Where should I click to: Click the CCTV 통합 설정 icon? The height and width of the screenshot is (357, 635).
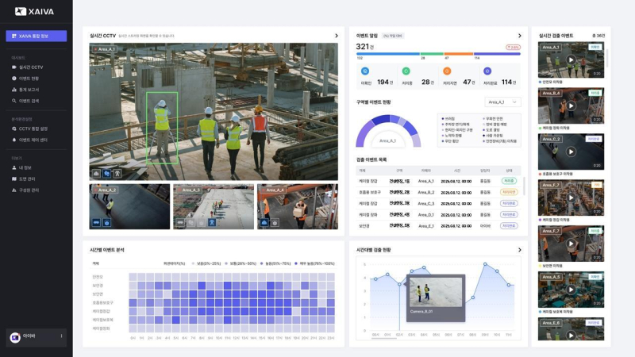(x=14, y=129)
